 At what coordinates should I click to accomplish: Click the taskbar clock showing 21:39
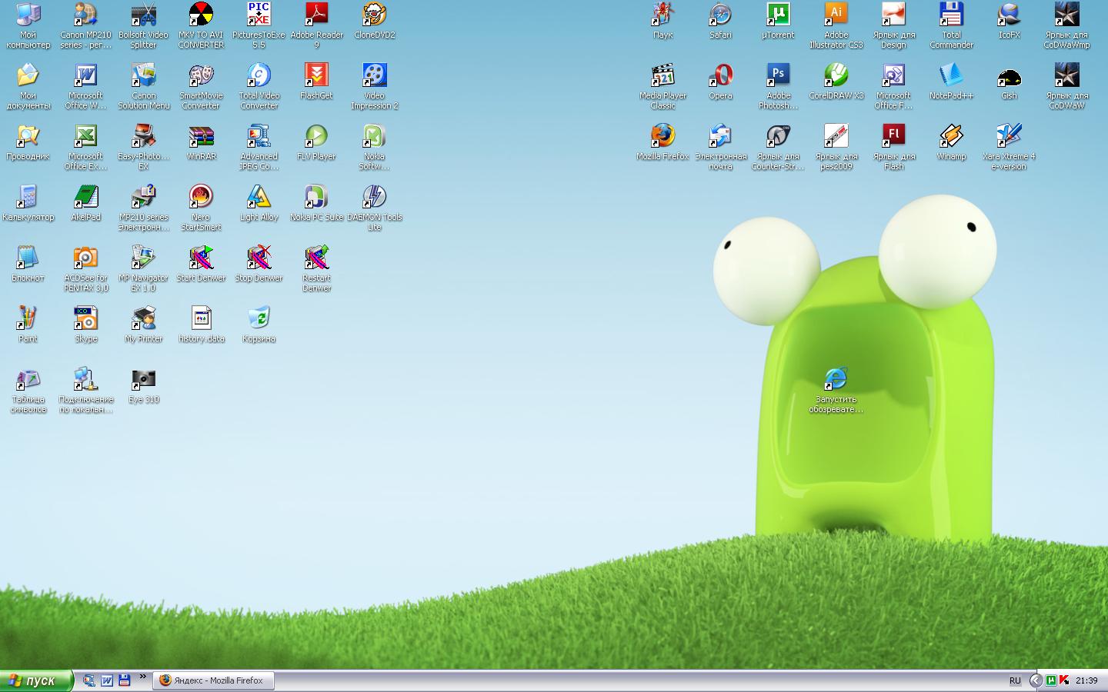[x=1086, y=680]
